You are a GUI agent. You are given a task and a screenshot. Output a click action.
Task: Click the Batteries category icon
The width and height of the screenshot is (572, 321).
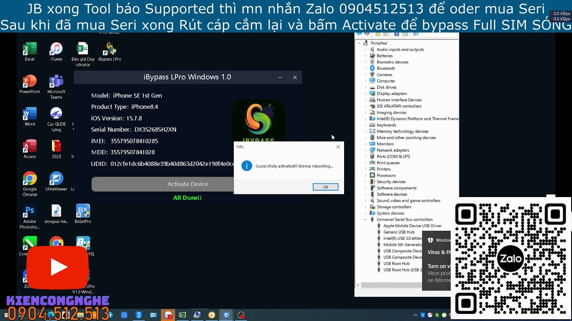(x=372, y=56)
